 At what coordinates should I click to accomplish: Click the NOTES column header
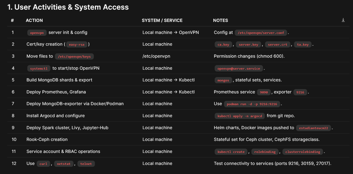click(x=221, y=21)
